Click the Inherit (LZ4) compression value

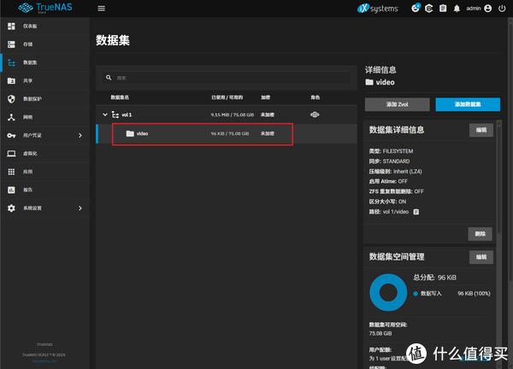tap(408, 172)
